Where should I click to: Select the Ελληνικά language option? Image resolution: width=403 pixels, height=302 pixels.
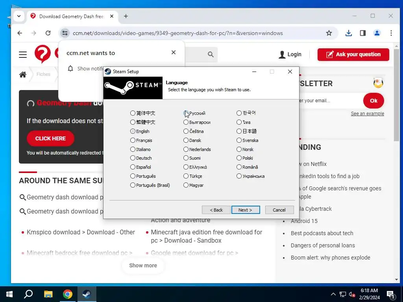click(186, 167)
